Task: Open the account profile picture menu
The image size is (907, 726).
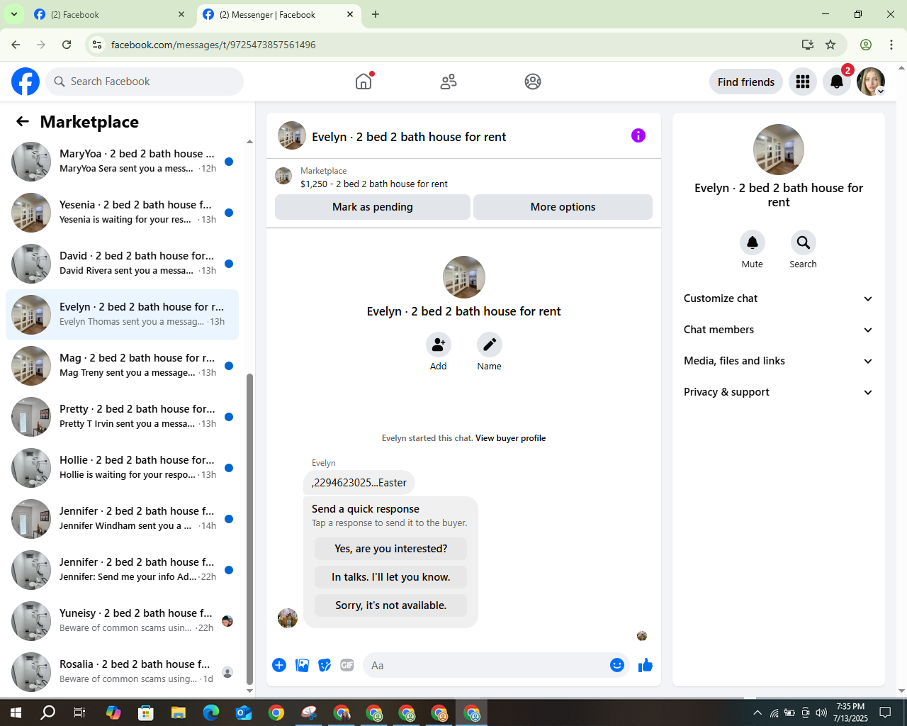Action: 871,82
